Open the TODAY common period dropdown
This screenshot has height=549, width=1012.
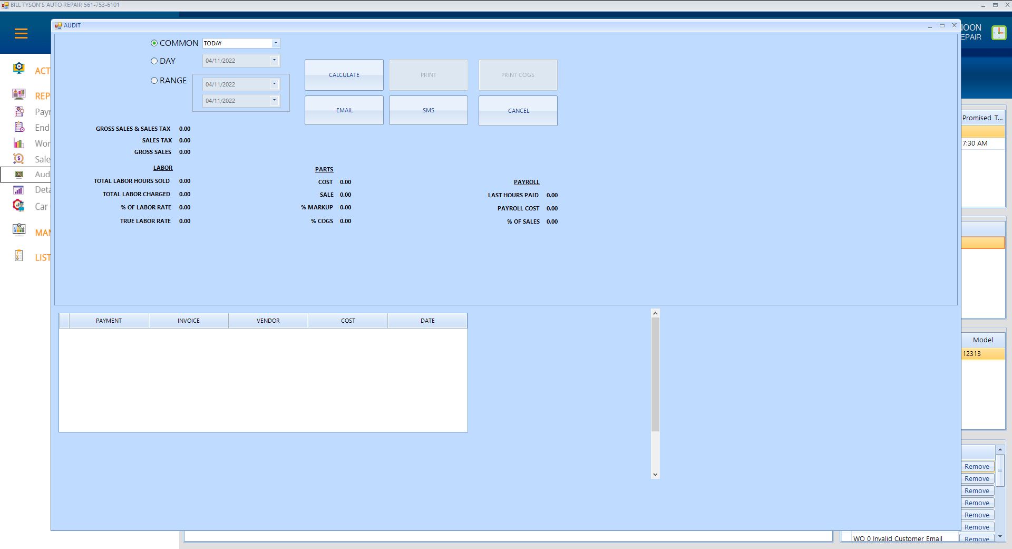pos(275,43)
